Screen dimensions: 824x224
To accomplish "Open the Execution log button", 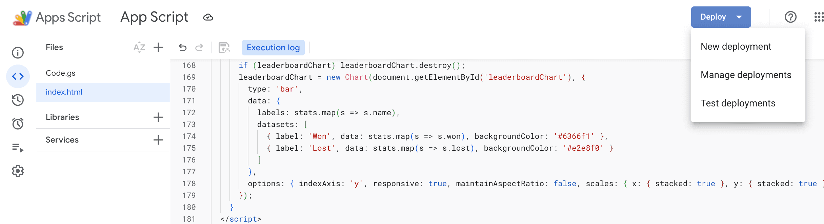I will pyautogui.click(x=273, y=48).
